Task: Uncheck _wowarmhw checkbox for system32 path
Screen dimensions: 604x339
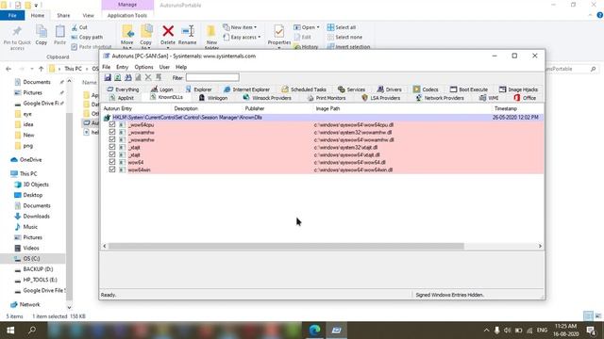Action: (x=112, y=132)
